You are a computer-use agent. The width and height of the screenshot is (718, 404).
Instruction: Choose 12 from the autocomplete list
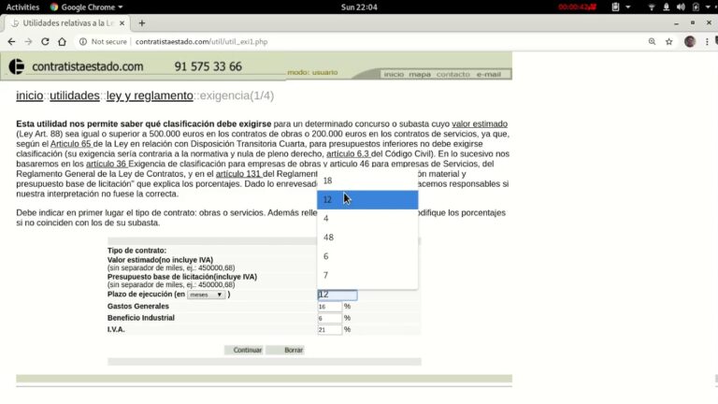tap(367, 200)
